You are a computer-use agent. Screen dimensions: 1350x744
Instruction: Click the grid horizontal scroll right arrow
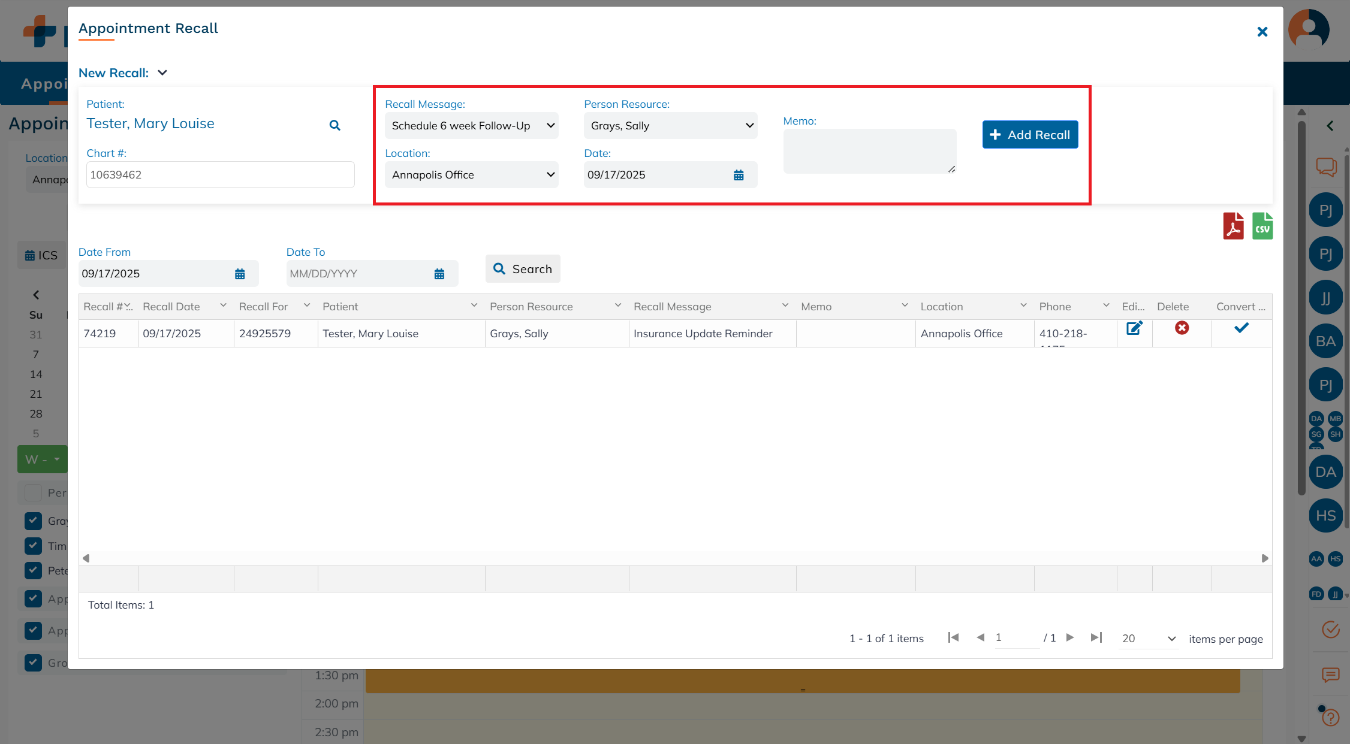pos(1265,558)
